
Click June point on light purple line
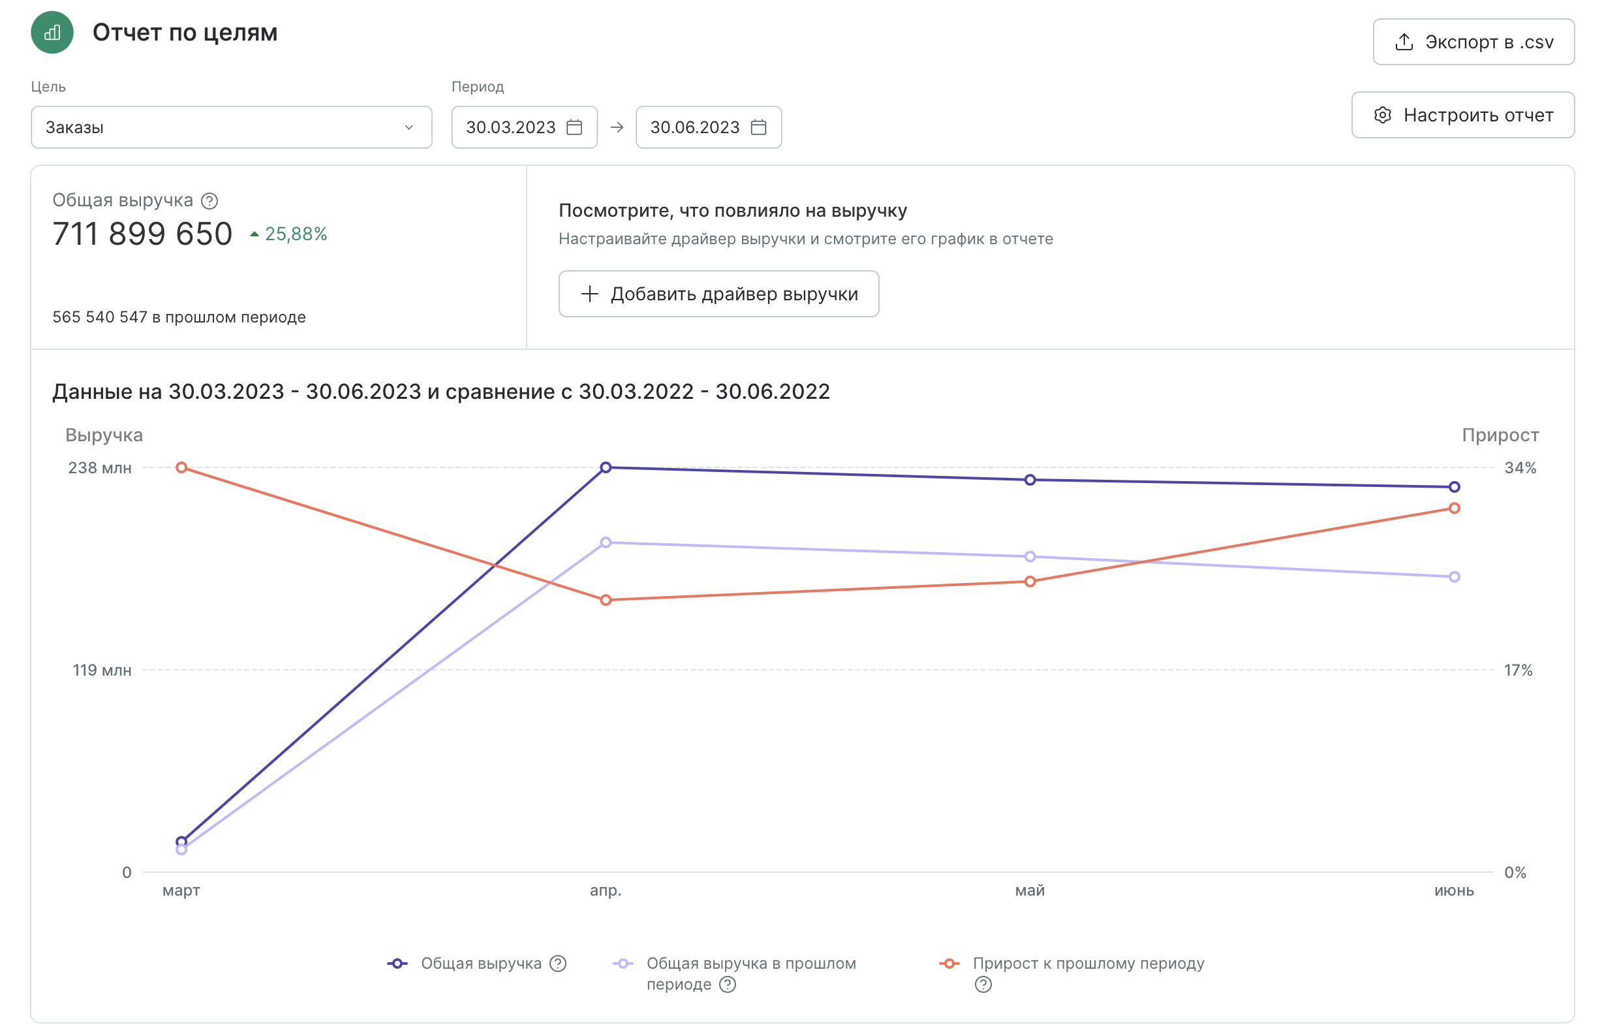(1454, 577)
